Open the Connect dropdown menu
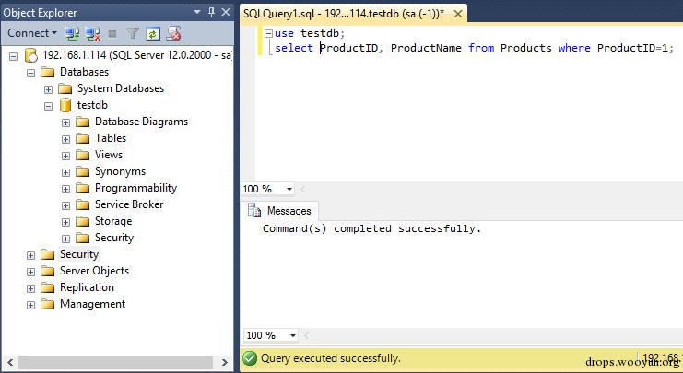Screen dimensions: 683x373 tap(31, 33)
